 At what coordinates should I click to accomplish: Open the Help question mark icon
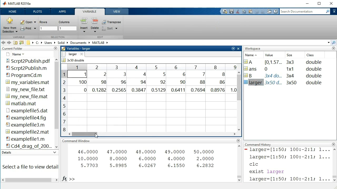tap(275, 12)
